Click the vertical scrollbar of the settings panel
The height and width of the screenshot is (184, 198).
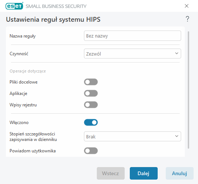(x=188, y=90)
